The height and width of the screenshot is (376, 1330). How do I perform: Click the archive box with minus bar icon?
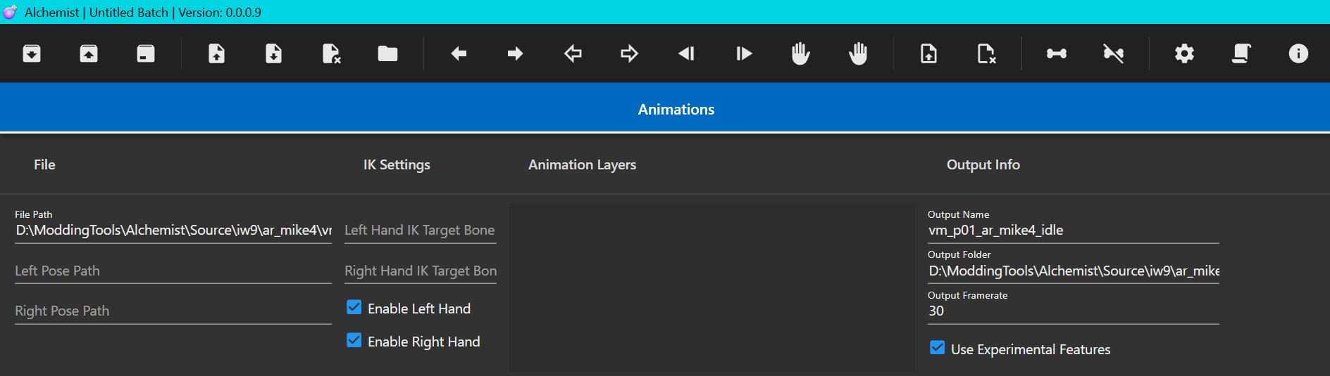point(146,53)
